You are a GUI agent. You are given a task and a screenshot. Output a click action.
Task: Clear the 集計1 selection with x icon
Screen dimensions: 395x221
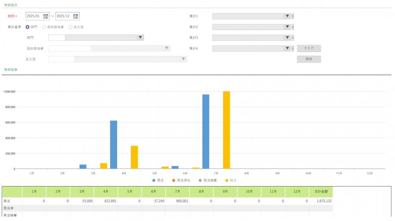pos(293,16)
